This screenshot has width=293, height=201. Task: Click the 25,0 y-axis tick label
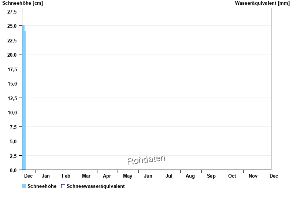click(x=12, y=26)
